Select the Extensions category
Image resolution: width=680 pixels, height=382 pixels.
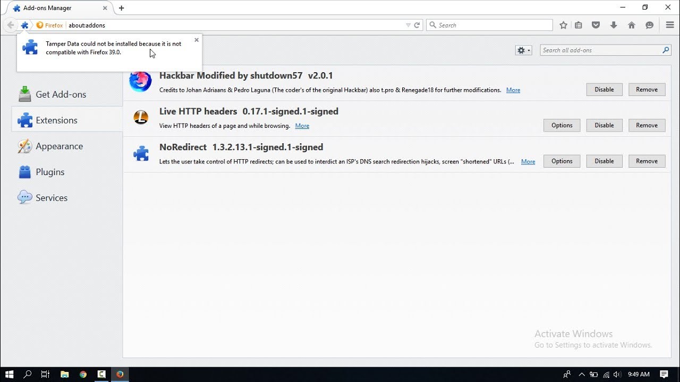pos(67,120)
